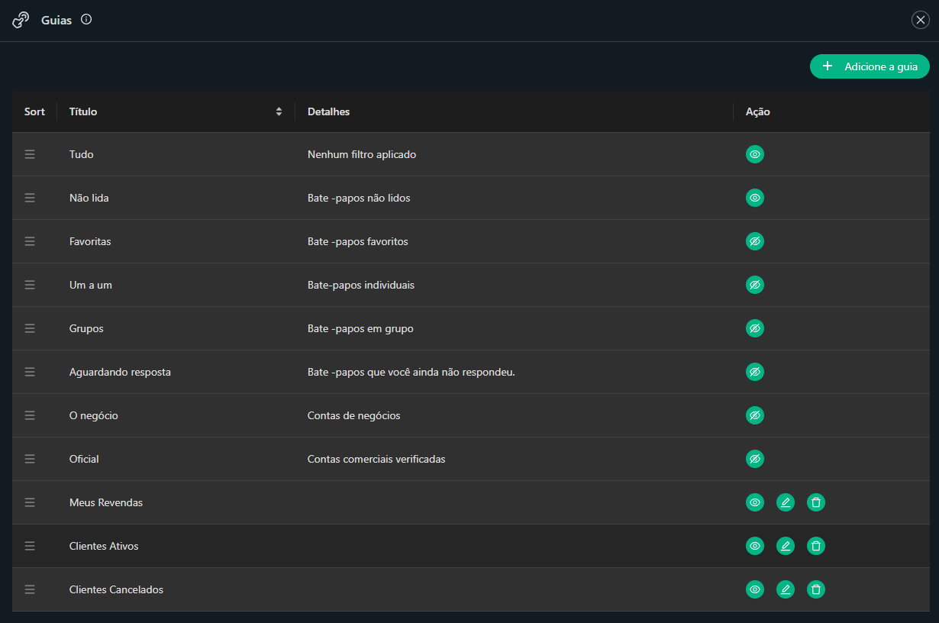Select the Aguardando resposta row title

pyautogui.click(x=120, y=372)
